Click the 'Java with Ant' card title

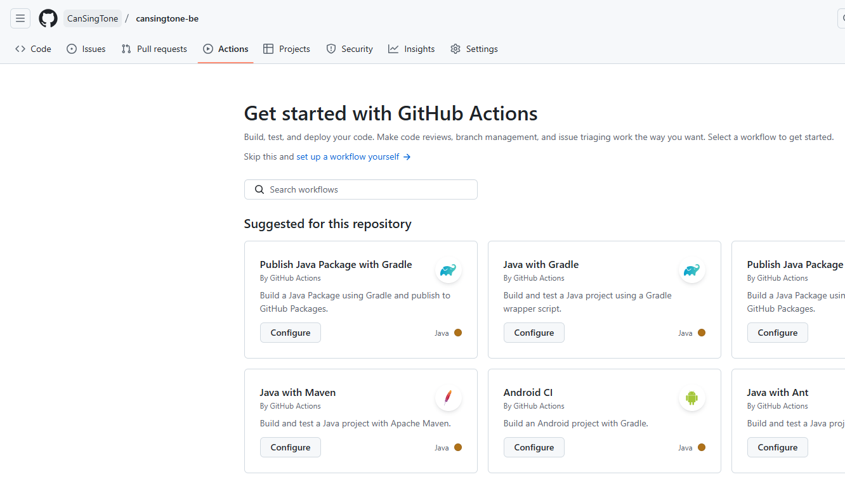(778, 392)
